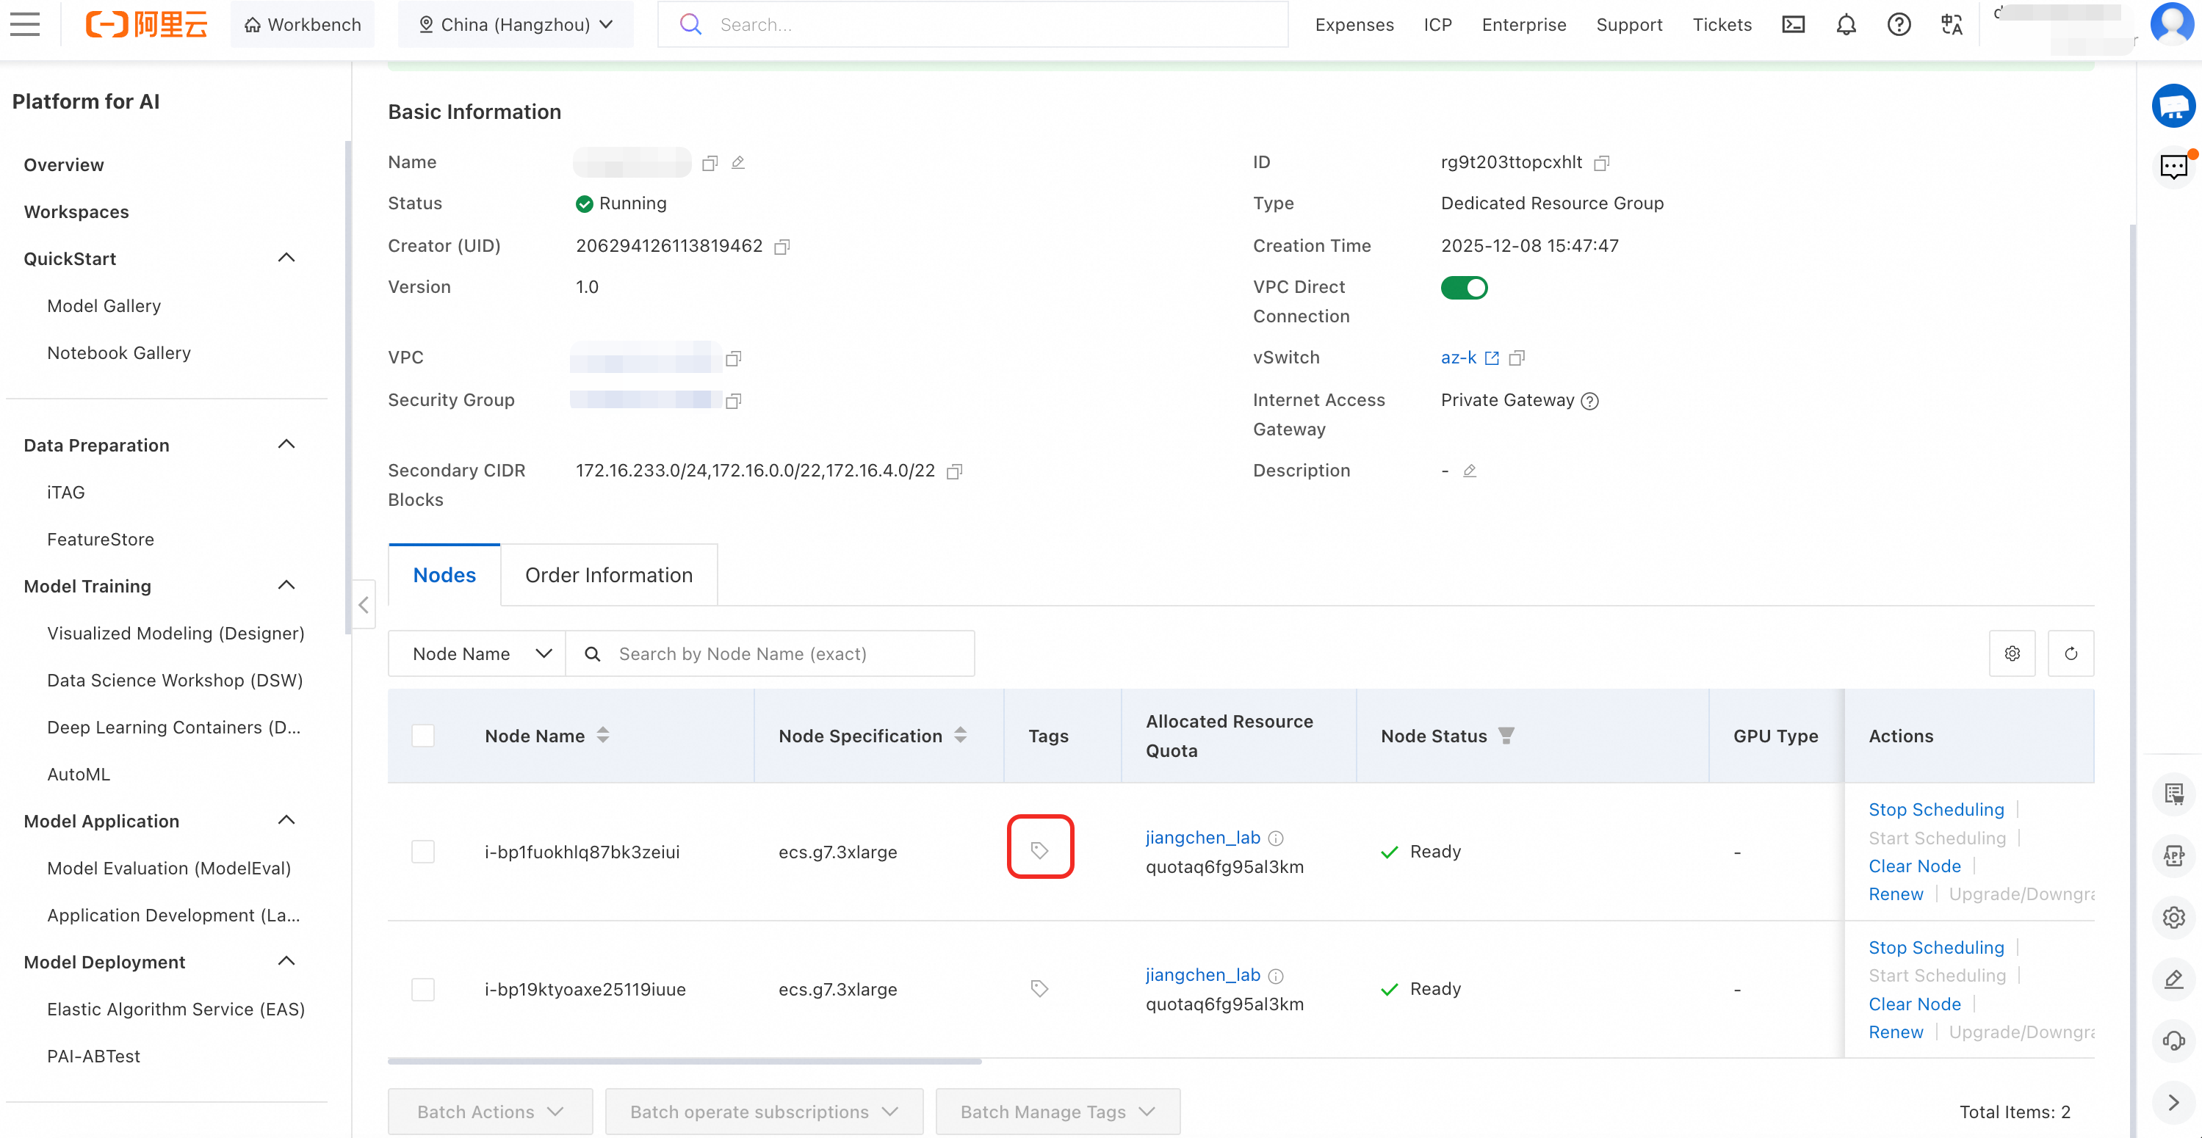Open the notifications bell

[1846, 25]
